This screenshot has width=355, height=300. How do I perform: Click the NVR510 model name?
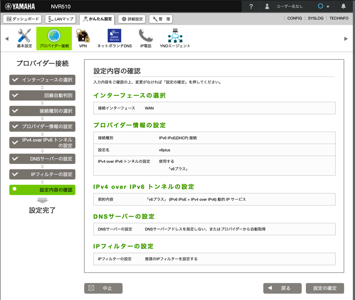pyautogui.click(x=60, y=7)
